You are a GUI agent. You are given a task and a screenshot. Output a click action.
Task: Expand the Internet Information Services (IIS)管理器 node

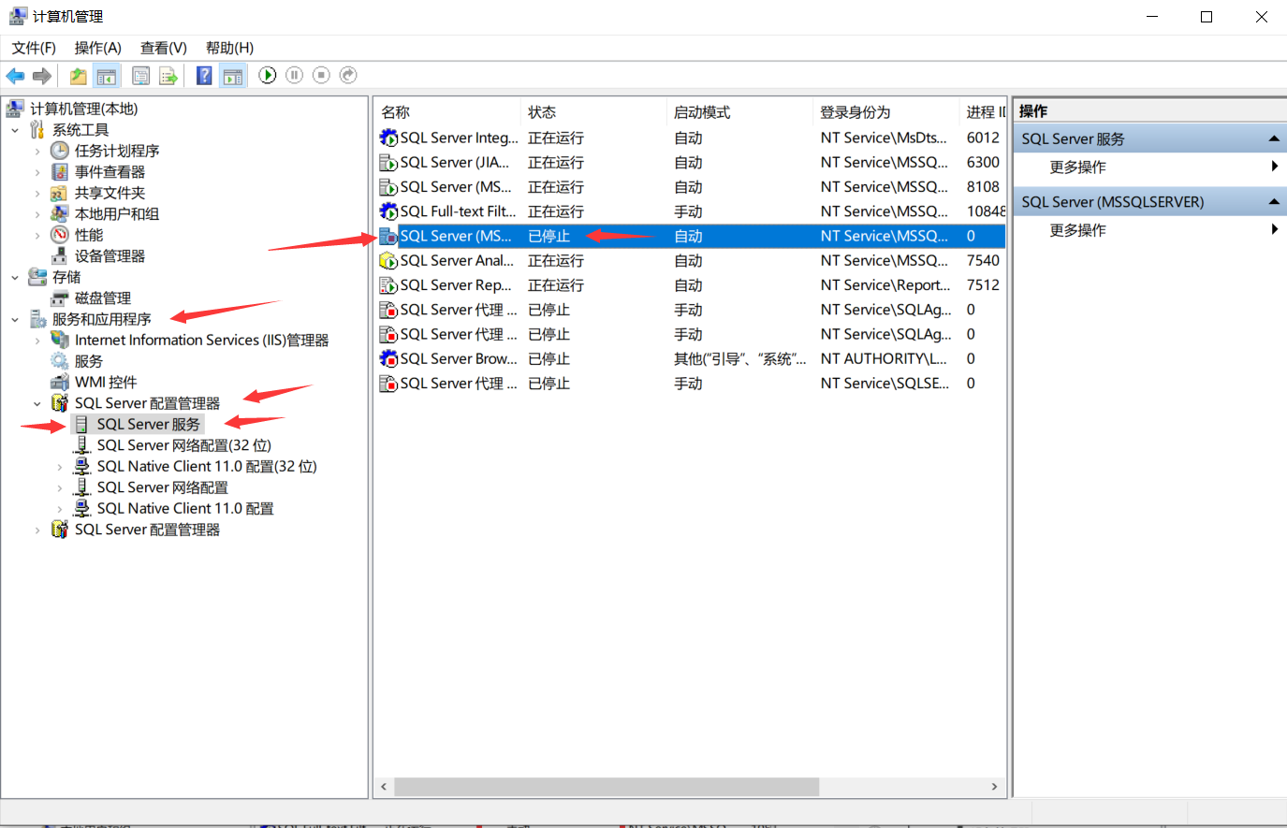37,341
